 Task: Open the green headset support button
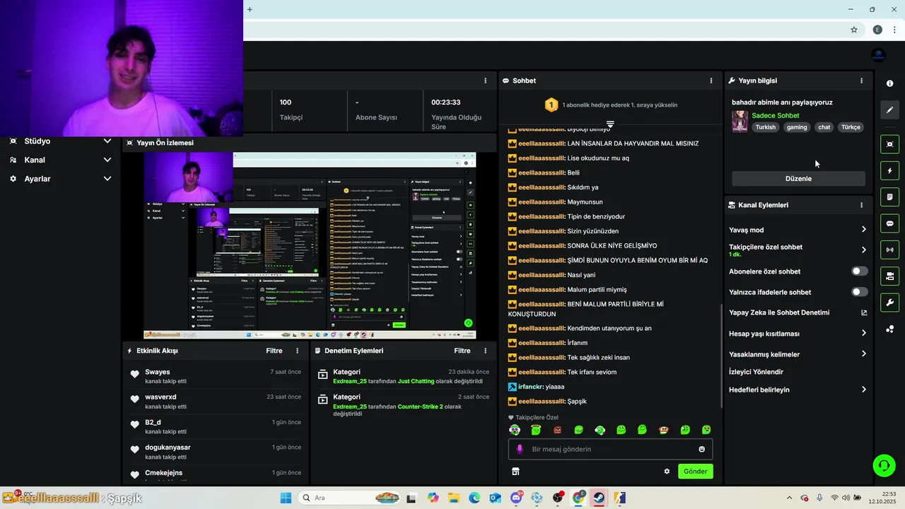884,465
